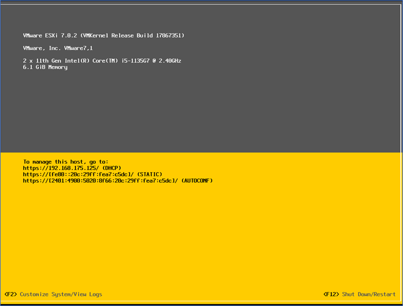Click the 2401 AUTOCONF IPv6 management URL
Screen dimensions: 403x306
click(x=100, y=180)
